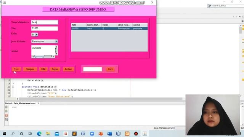Click the Alamat column header in the table
Screen dimensions: 244x137
[x=140, y=25]
